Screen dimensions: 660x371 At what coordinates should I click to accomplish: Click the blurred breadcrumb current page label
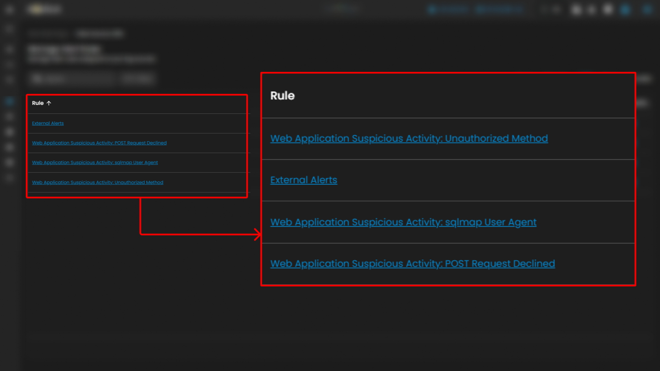[x=100, y=34]
